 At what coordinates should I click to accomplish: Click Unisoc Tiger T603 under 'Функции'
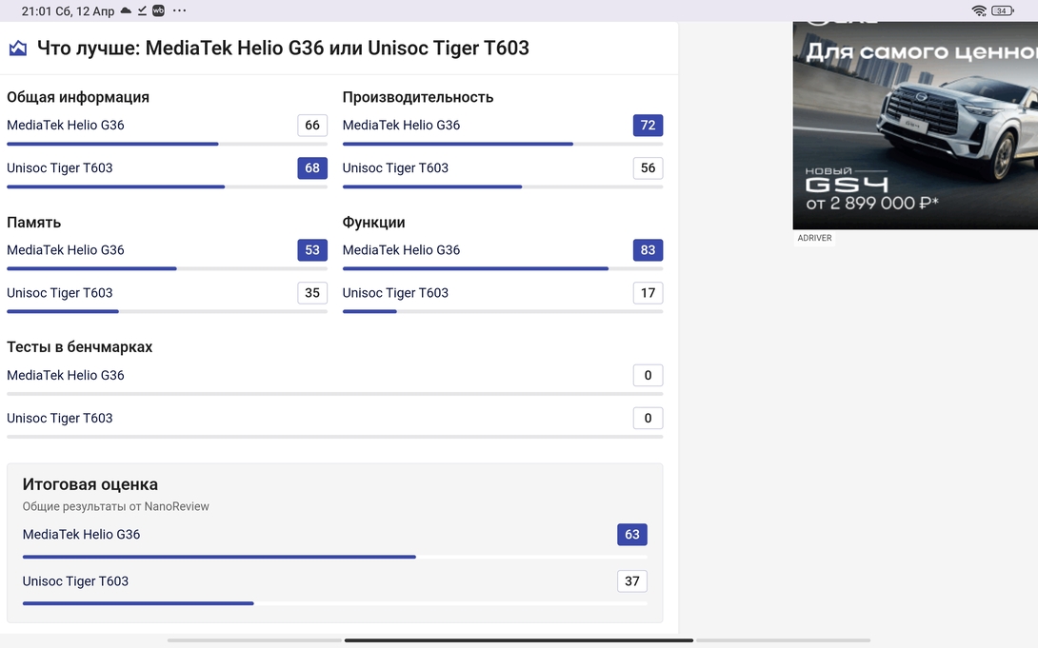click(395, 293)
